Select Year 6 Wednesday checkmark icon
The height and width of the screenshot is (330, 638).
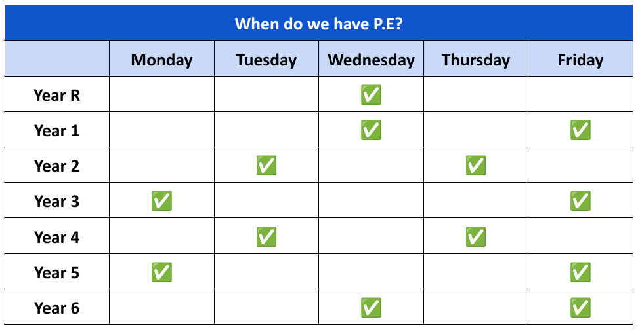[x=371, y=307]
